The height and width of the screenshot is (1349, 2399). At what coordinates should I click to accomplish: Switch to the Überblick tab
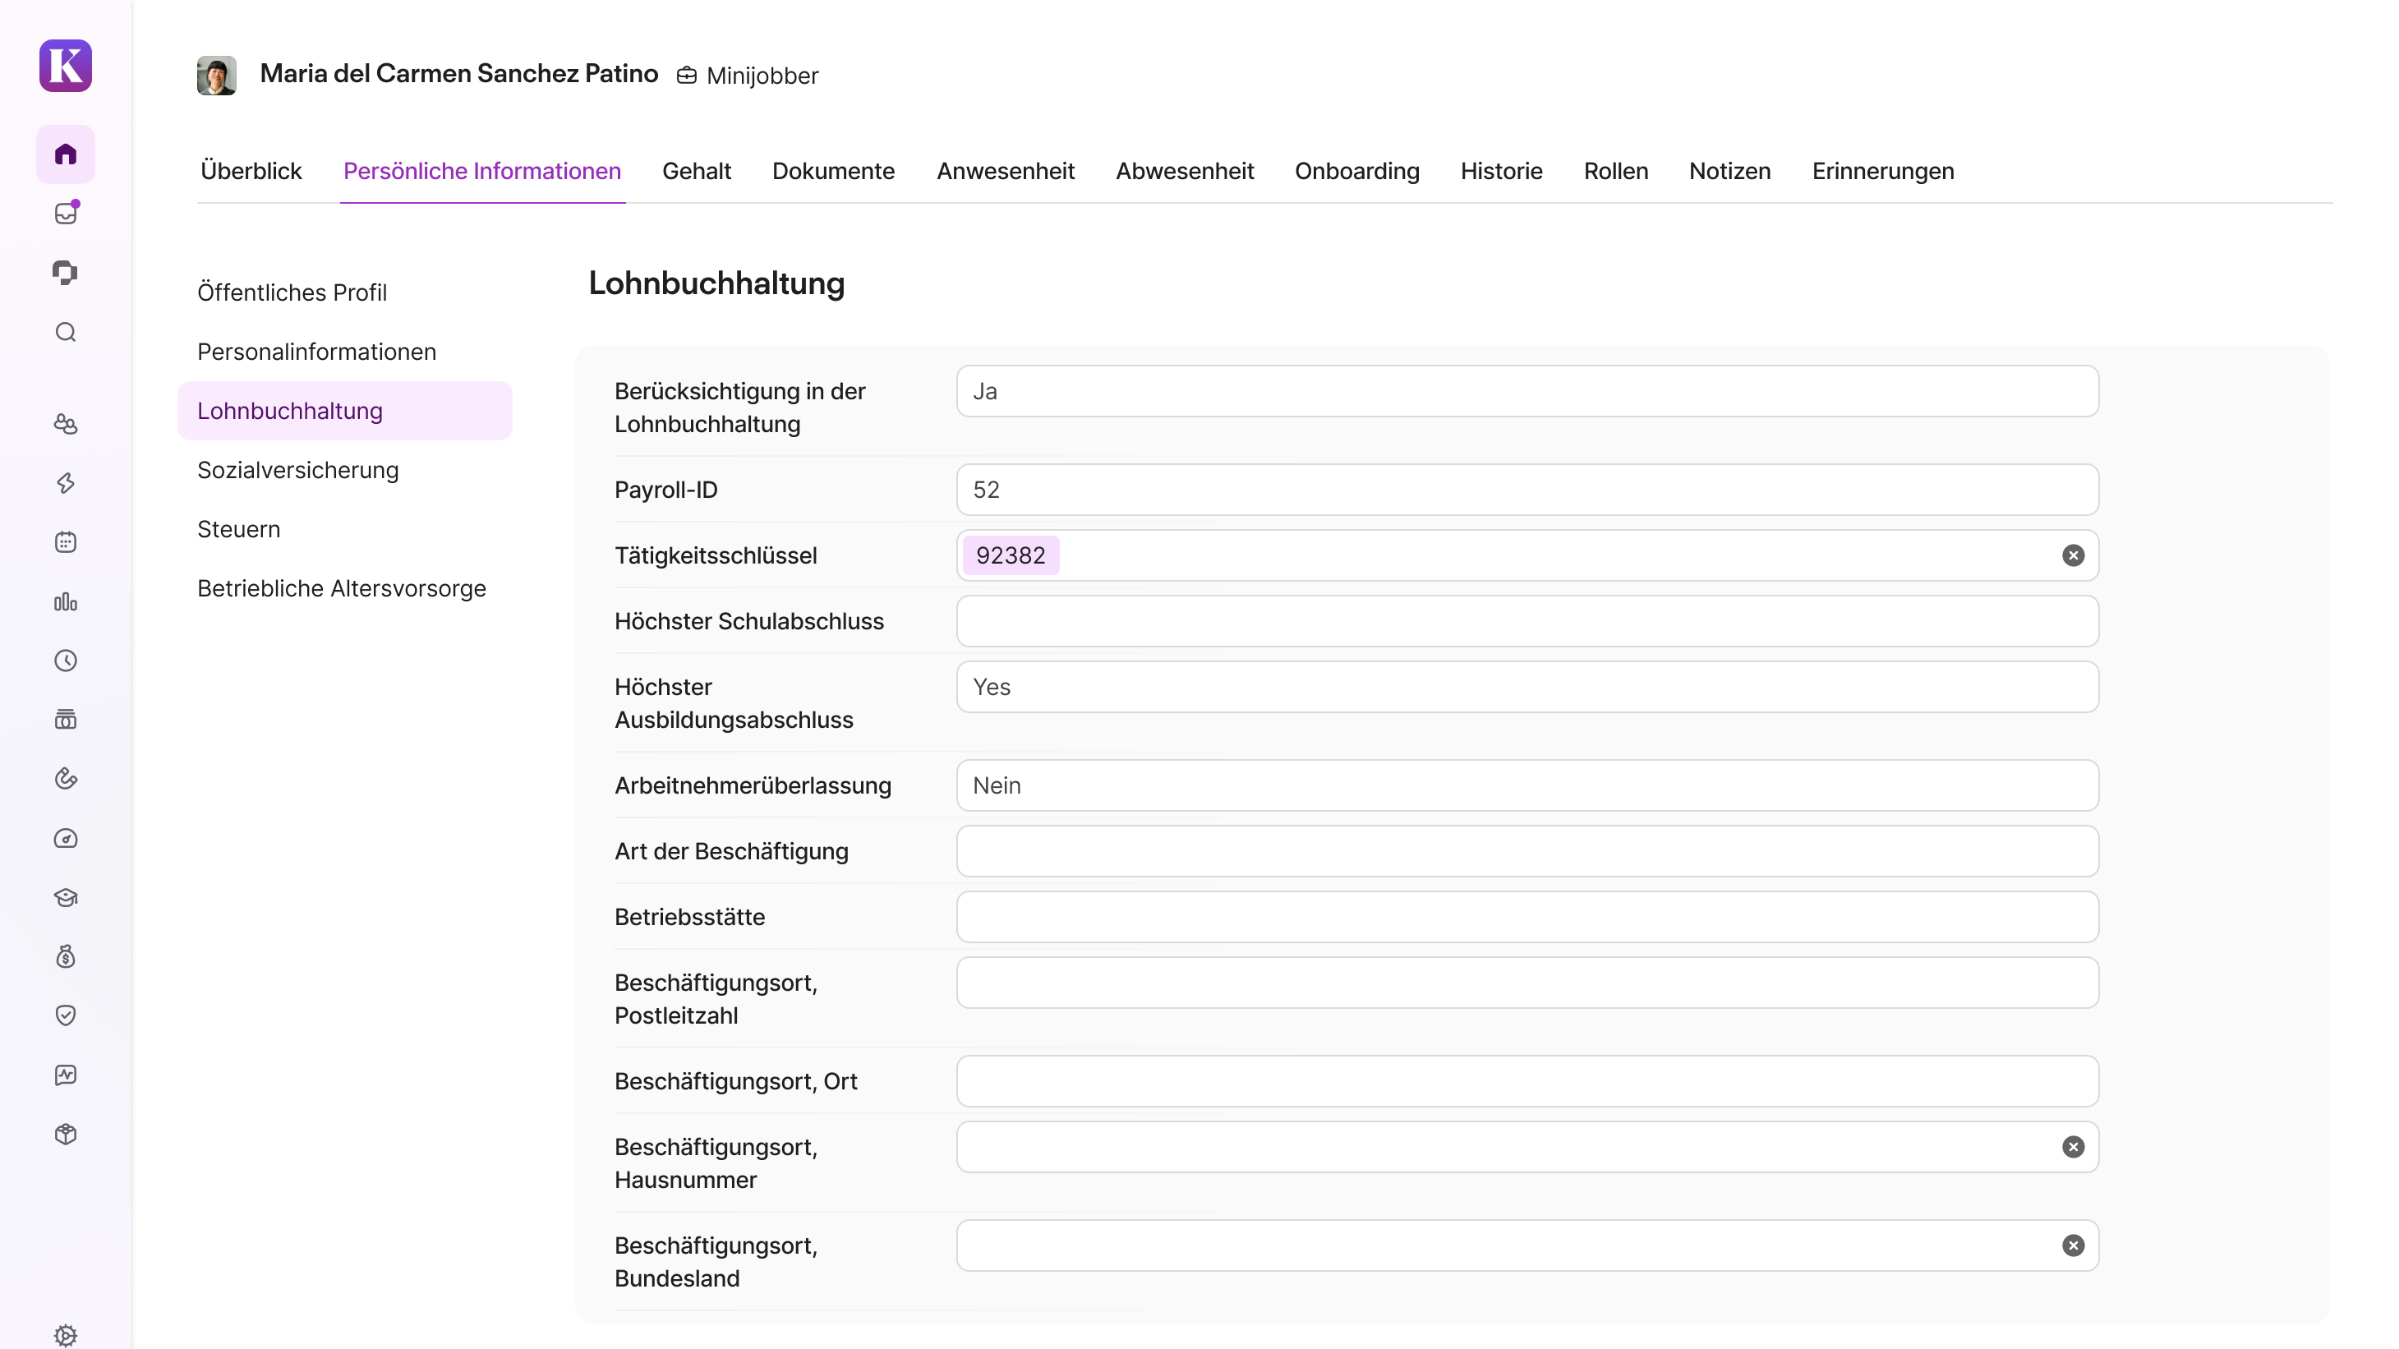point(251,172)
